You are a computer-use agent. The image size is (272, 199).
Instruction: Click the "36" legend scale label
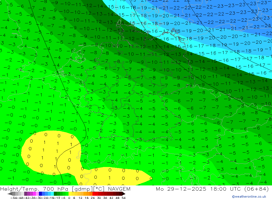pos(105,198)
